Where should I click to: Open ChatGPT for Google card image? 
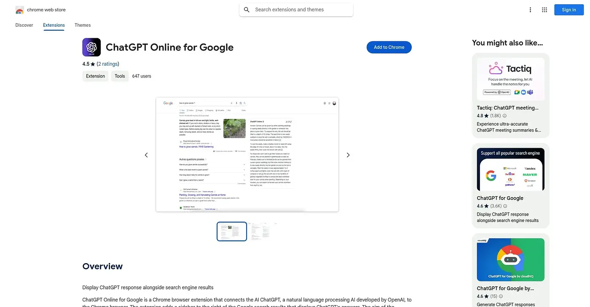pyautogui.click(x=510, y=169)
